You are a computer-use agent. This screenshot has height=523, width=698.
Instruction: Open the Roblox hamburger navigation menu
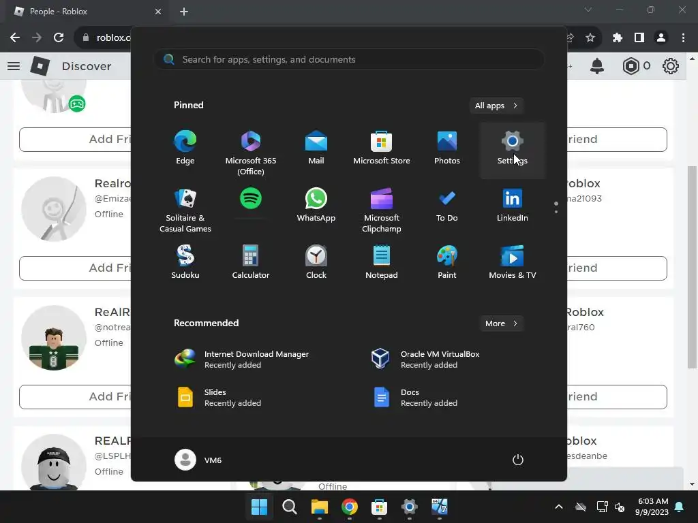pyautogui.click(x=14, y=66)
